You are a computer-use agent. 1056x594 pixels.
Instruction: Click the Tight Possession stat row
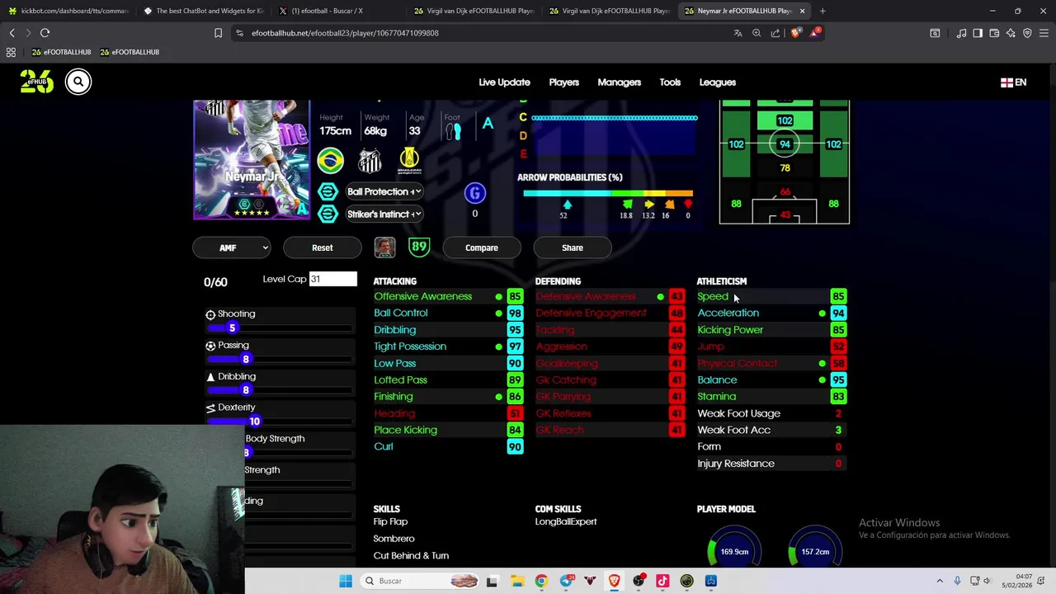coord(448,346)
